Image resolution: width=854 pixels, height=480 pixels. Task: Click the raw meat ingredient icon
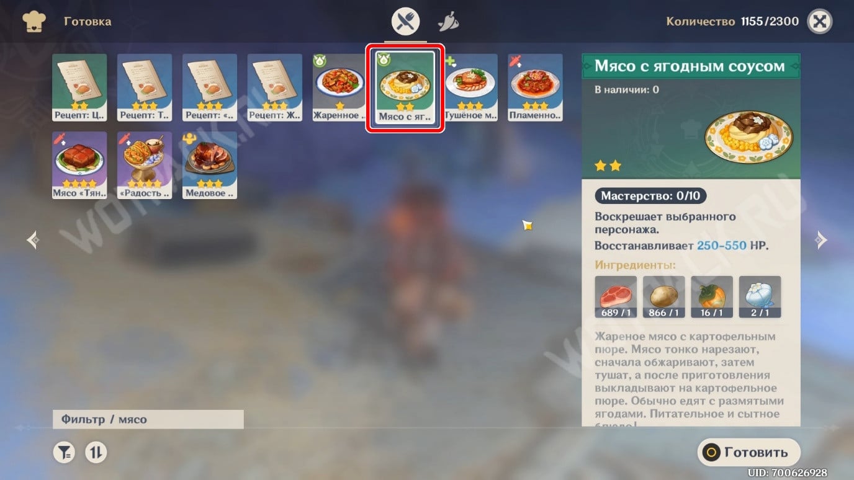coord(616,297)
